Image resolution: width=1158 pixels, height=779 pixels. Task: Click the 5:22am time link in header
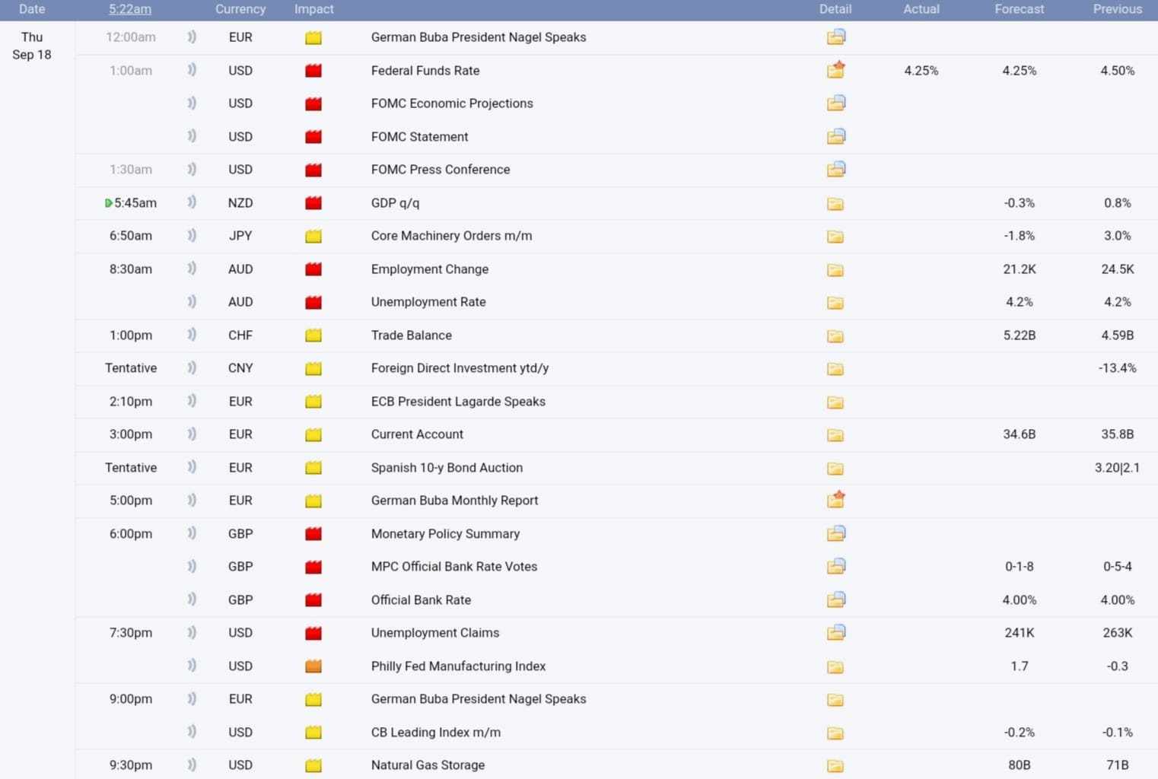(130, 9)
